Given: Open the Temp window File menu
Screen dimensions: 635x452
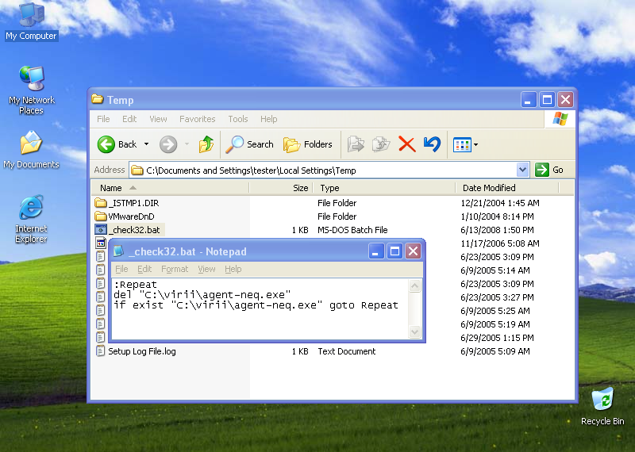Looking at the screenshot, I should [x=103, y=119].
